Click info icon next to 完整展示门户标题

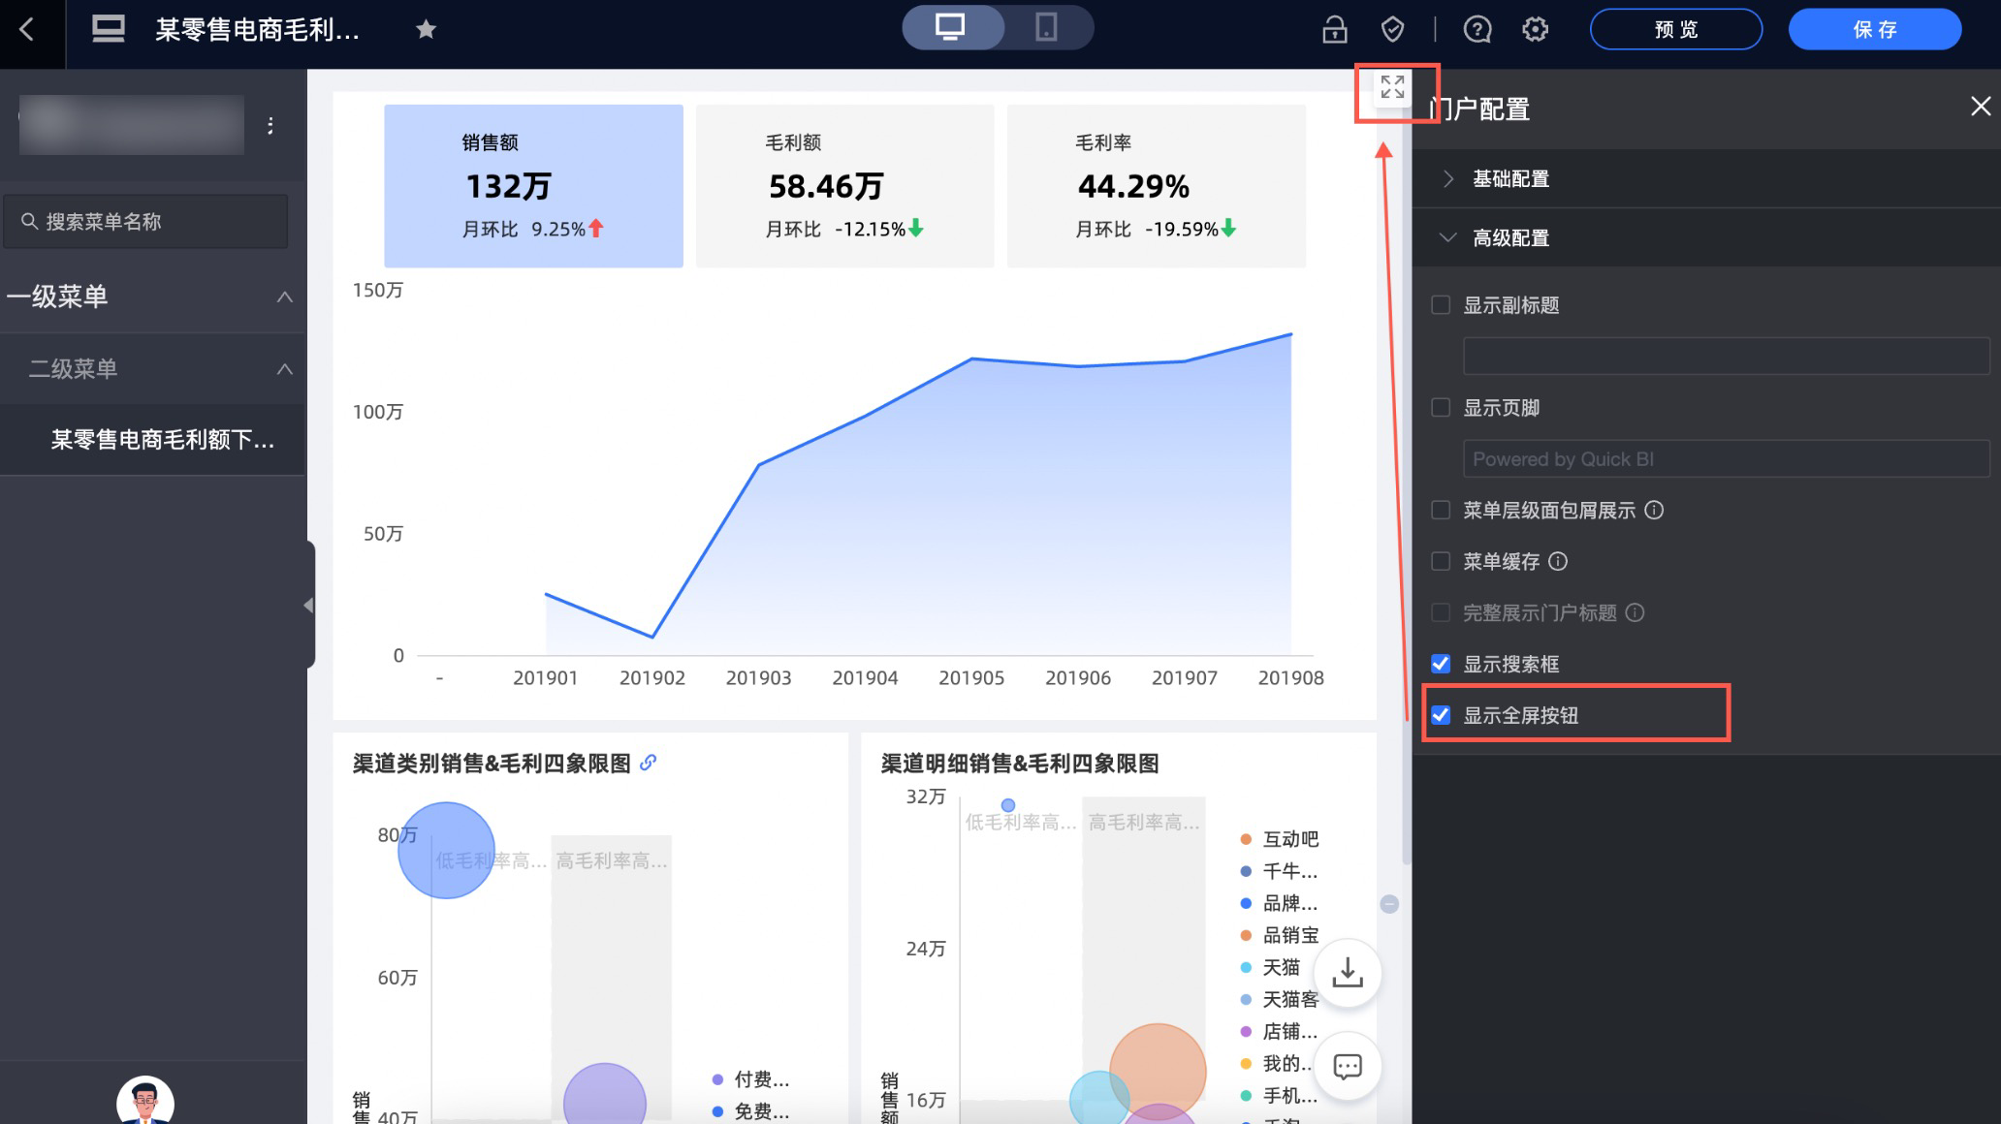(x=1635, y=612)
